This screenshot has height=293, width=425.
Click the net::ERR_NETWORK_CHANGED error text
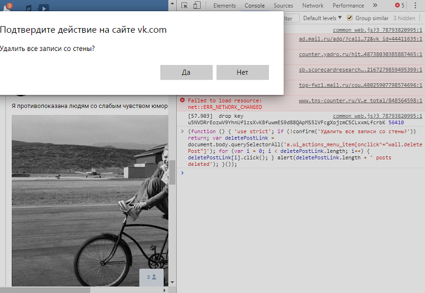tap(225, 107)
